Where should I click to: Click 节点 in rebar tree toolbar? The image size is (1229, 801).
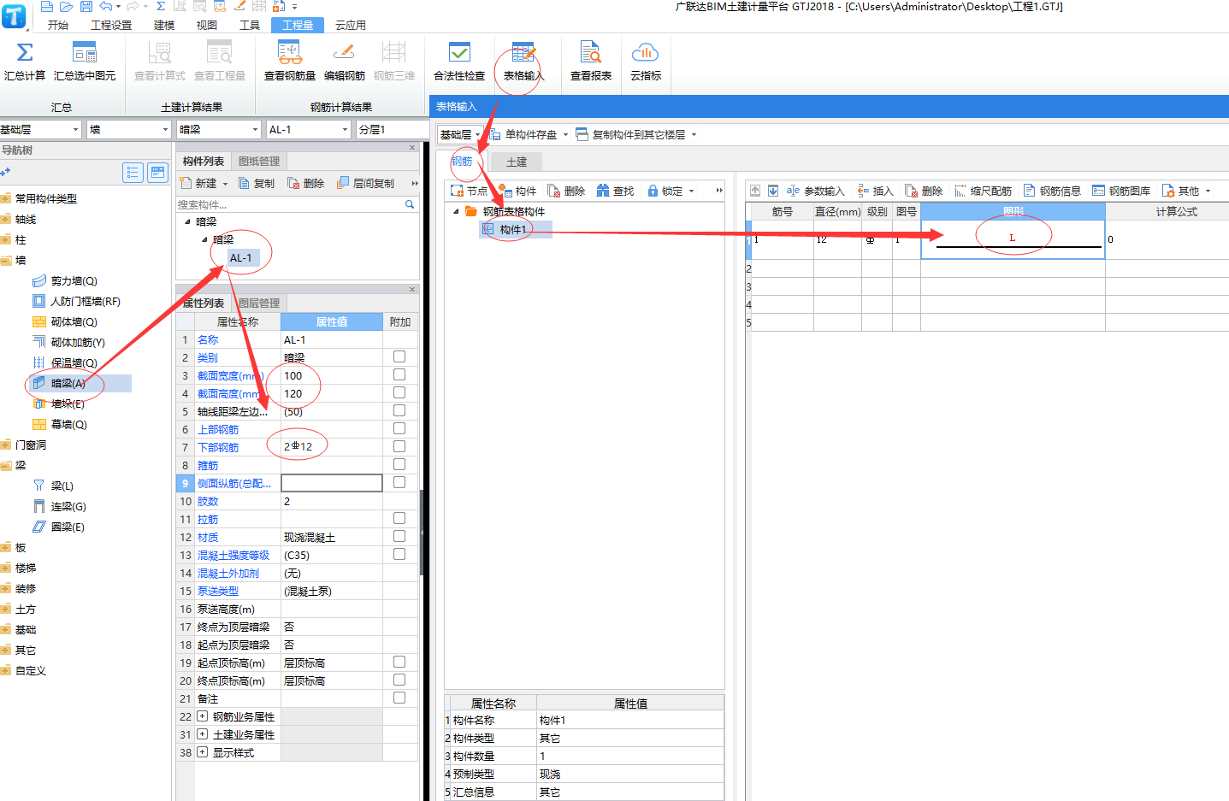click(470, 191)
